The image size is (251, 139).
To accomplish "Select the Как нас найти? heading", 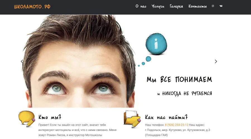I will coord(166,117).
